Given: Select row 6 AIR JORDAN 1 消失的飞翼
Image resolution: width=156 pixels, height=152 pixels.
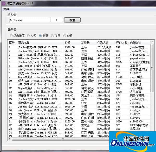Looking at the screenshot, I should [79, 66].
